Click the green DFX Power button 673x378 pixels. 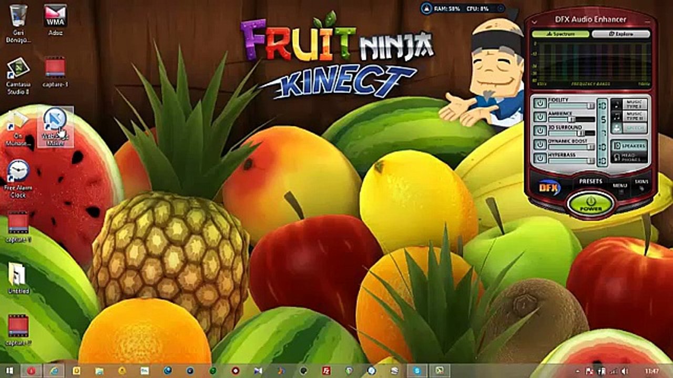point(590,204)
